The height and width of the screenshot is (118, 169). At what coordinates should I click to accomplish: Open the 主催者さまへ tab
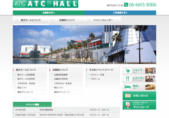tap(49, 13)
